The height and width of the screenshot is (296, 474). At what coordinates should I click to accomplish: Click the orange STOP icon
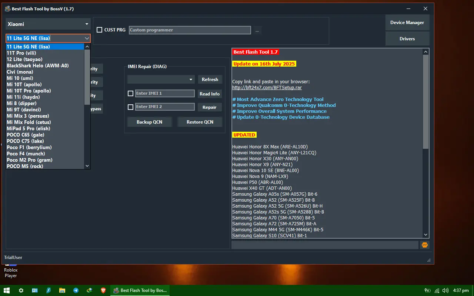click(425, 245)
